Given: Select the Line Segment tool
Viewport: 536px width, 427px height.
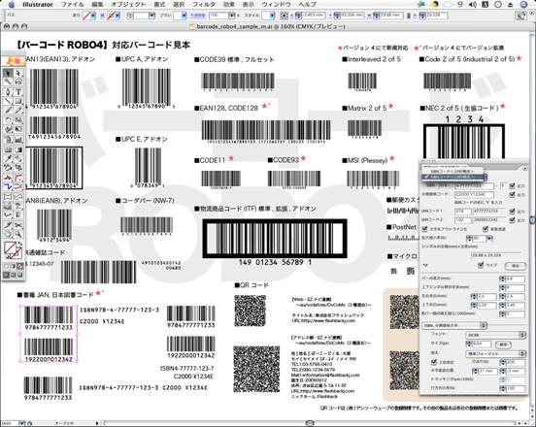Looking at the screenshot, I should [8, 101].
